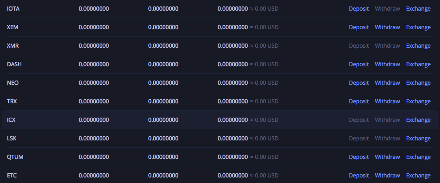Select the ICX currency row label
Screen dimensions: 440x183
tap(11, 120)
